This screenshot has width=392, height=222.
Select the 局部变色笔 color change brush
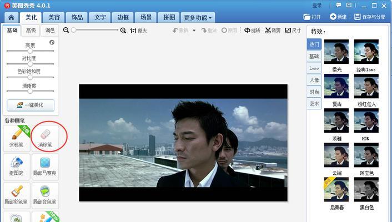coord(45,195)
